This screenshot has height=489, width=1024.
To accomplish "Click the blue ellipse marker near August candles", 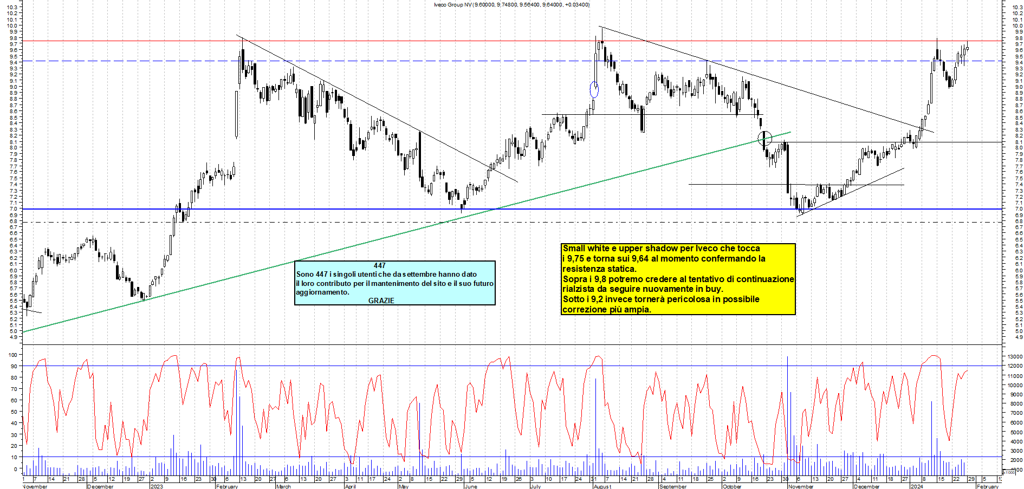I will (x=594, y=90).
